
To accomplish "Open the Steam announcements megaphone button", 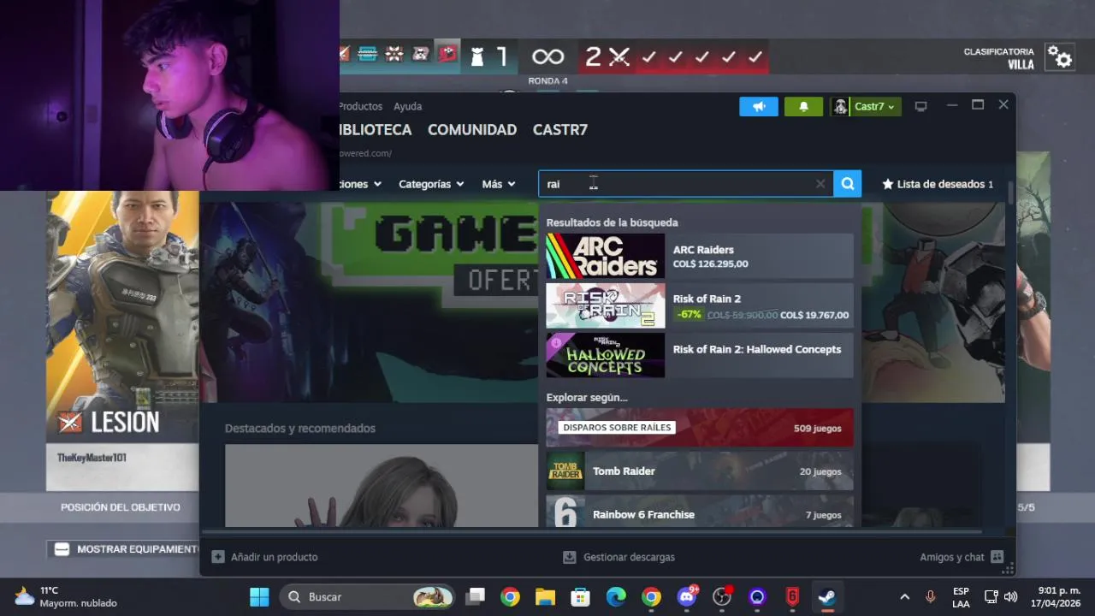I will [x=759, y=106].
